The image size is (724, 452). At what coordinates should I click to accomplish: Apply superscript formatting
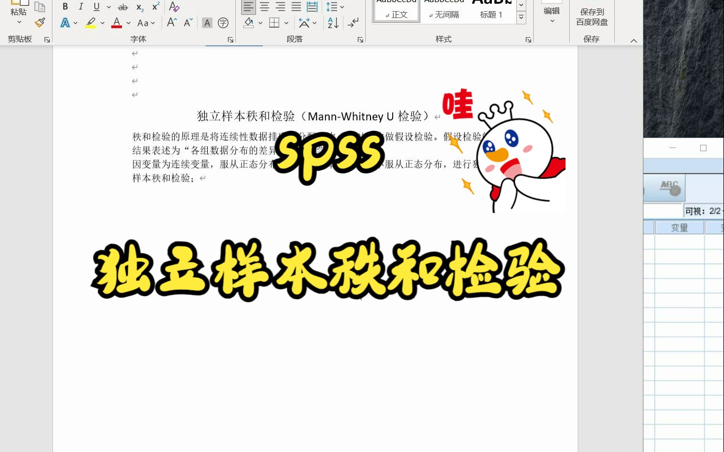tap(154, 7)
